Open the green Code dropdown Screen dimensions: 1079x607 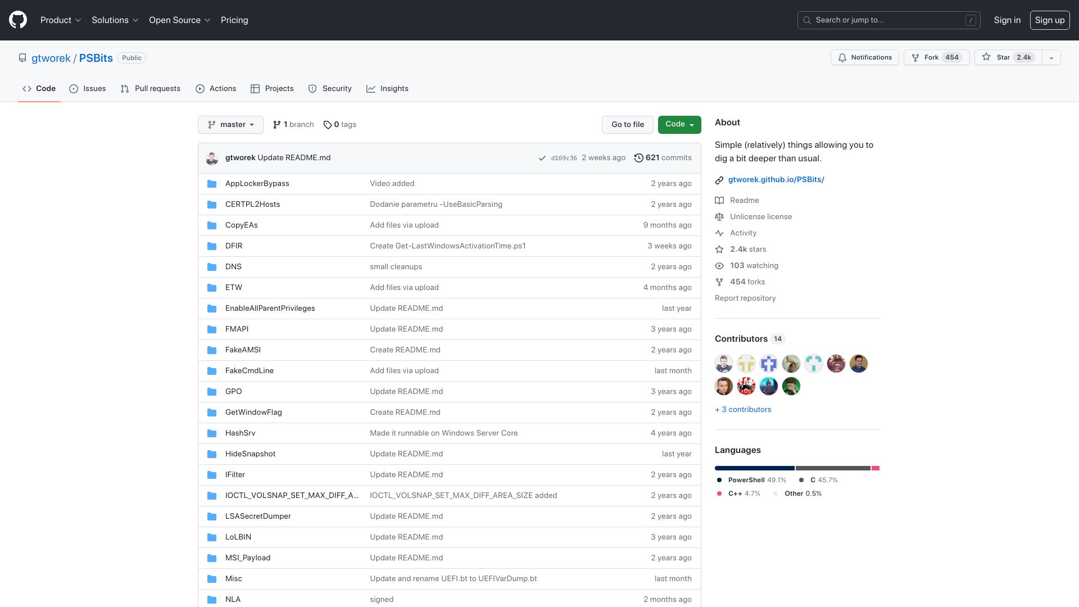[x=679, y=125]
